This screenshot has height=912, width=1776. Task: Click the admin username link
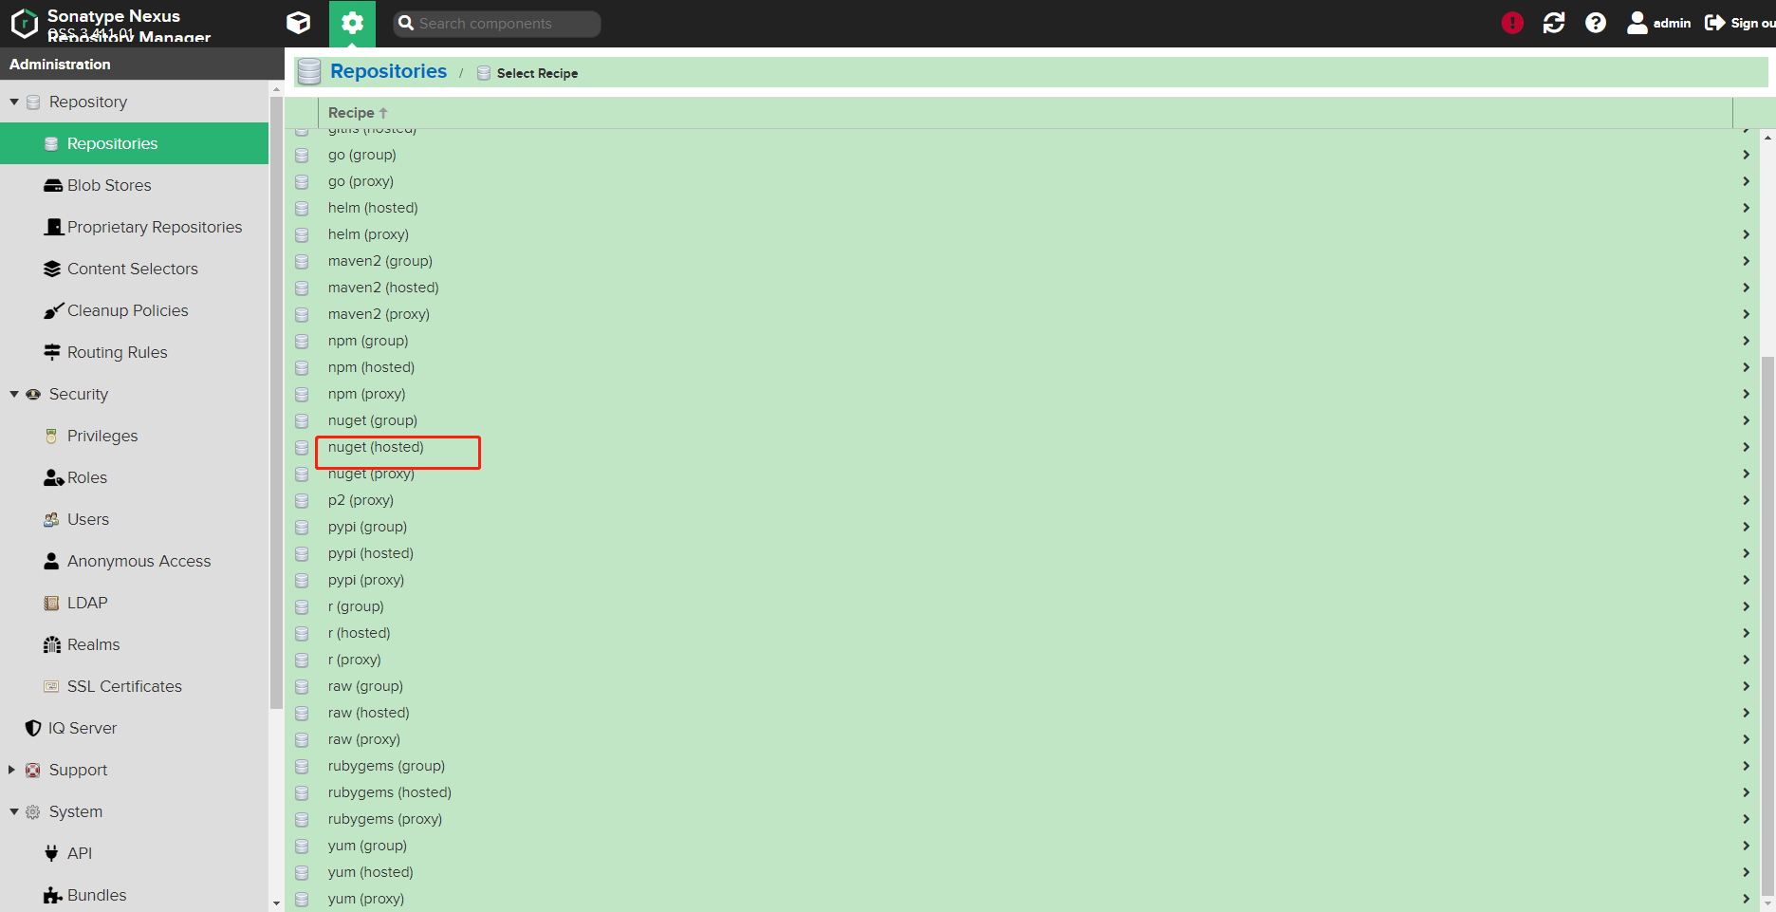1672,23
